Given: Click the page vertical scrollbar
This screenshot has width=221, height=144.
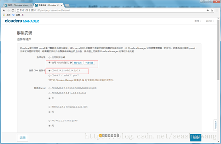Looking at the screenshot, I should click(x=218, y=50).
